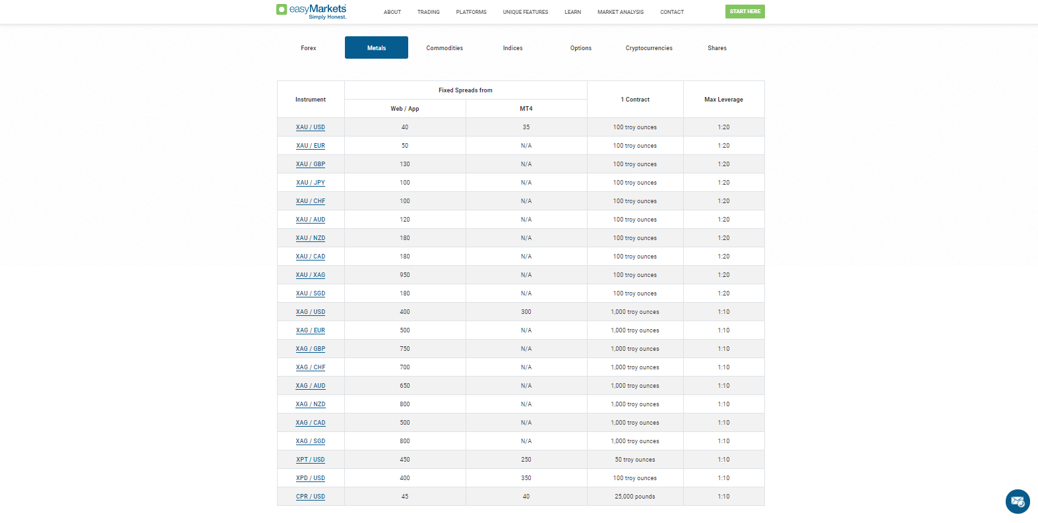Image resolution: width=1038 pixels, height=523 pixels.
Task: Click the 1 Contract column header
Action: click(x=635, y=100)
